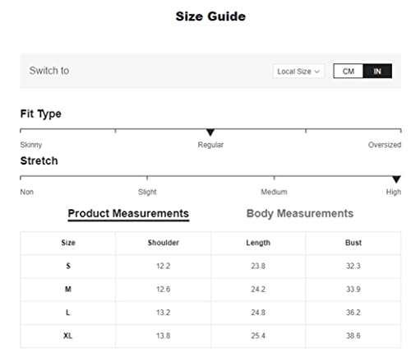Click length value 24.8

[258, 313]
